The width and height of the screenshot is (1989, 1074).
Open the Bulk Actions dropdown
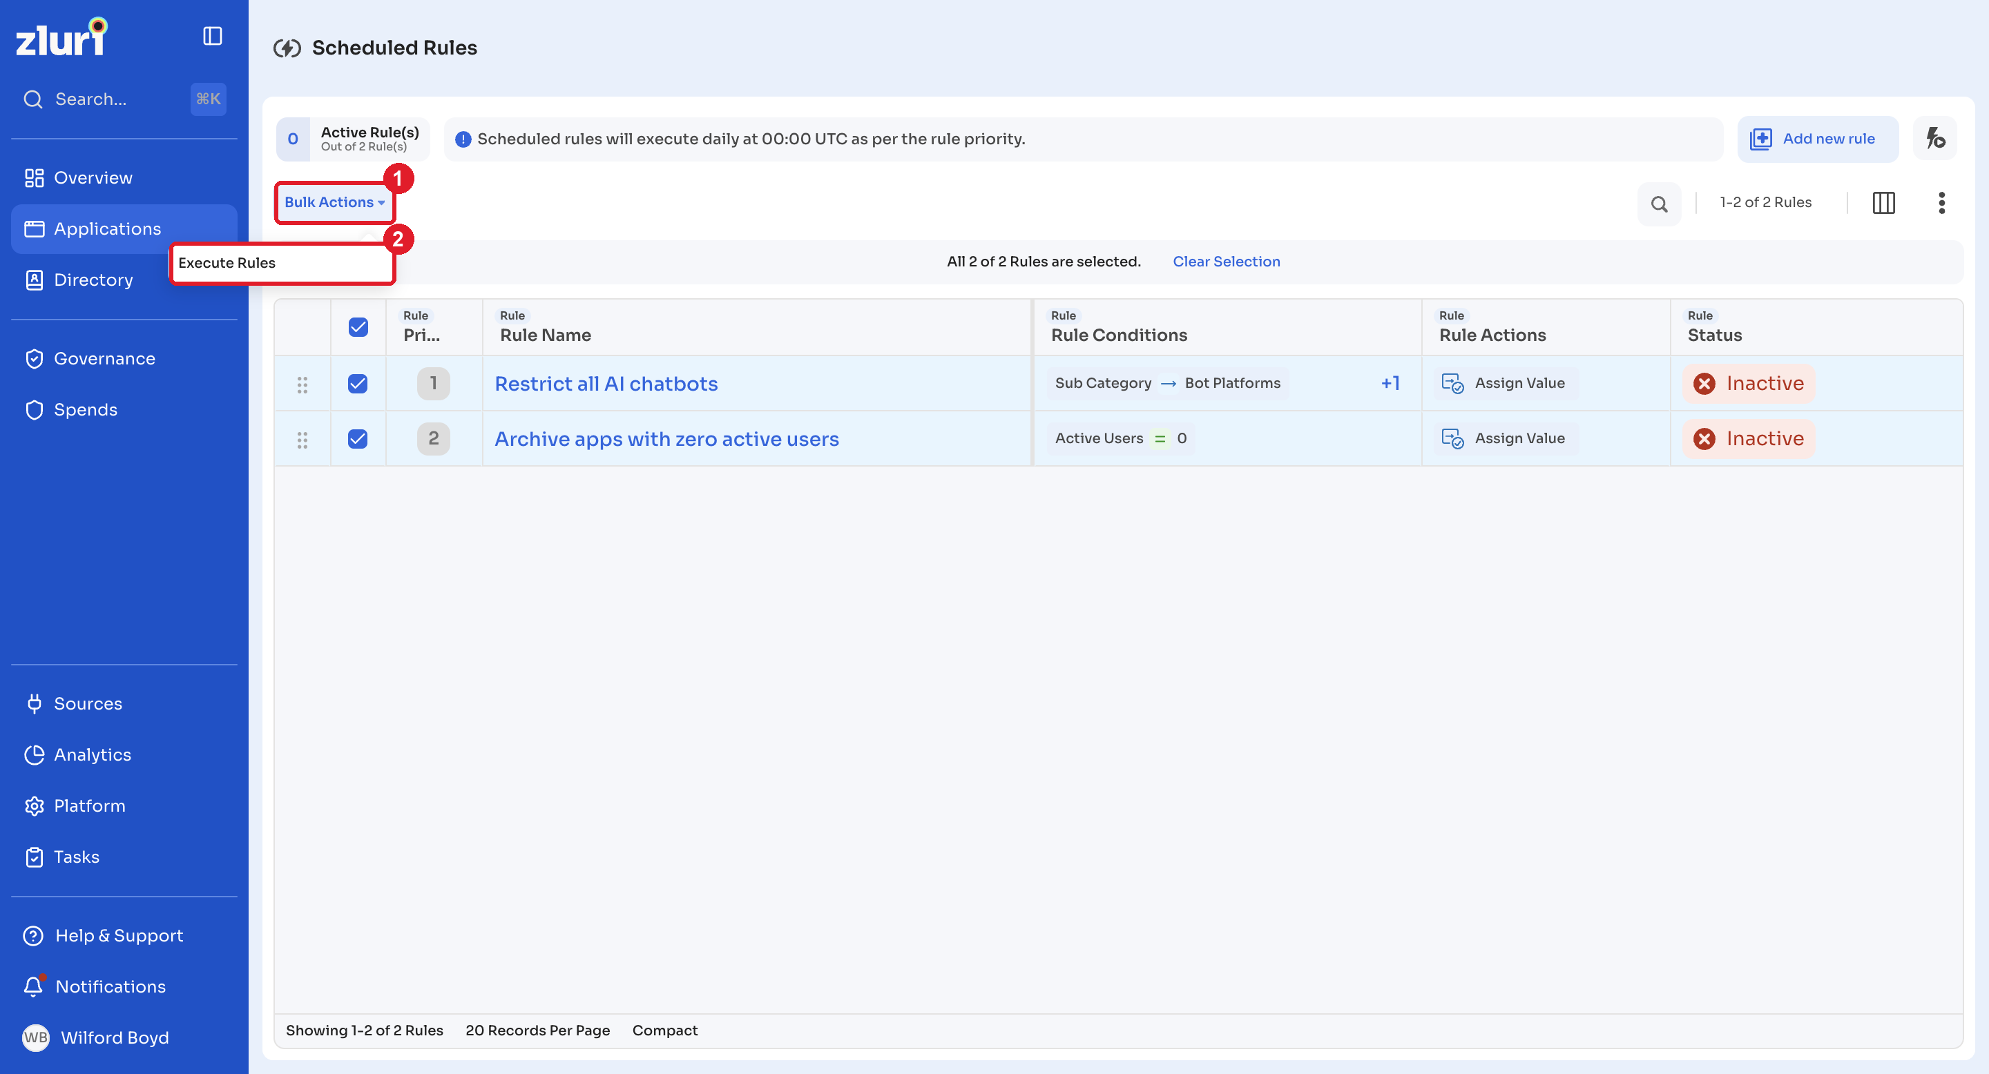pyautogui.click(x=334, y=202)
